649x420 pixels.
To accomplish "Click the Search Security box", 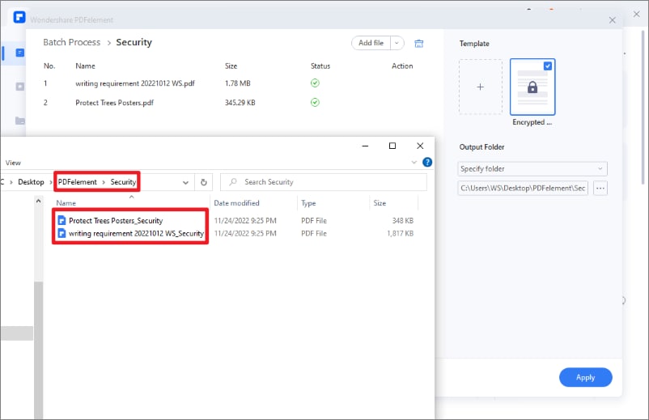I will coord(323,182).
